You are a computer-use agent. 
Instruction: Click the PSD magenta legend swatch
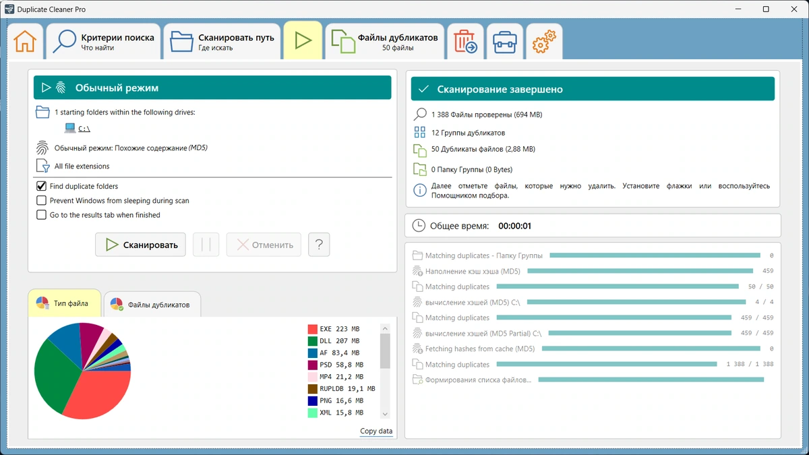click(313, 365)
